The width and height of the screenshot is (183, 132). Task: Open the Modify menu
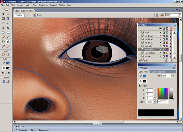tap(28, 5)
